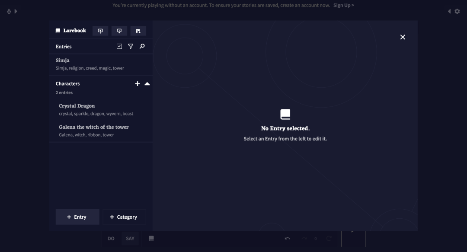467x252 pixels.
Task: Click the Lorebook export (download) icon
Action: click(x=119, y=31)
